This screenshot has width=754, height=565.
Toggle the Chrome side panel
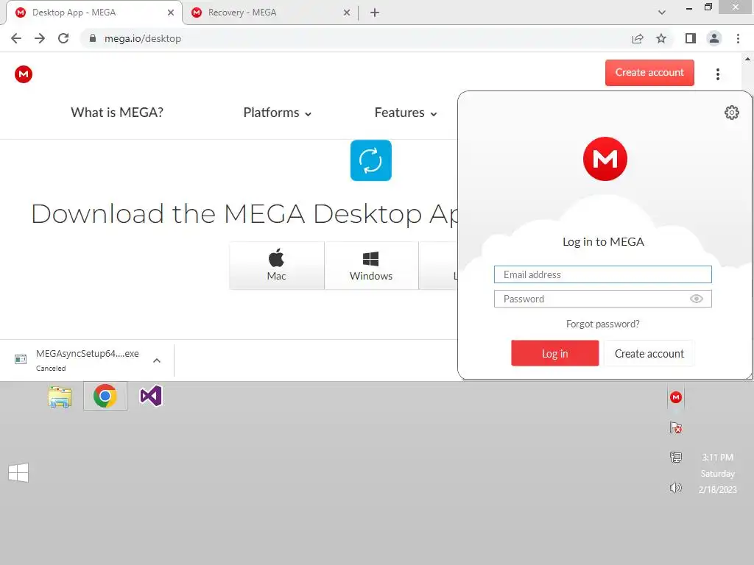point(691,38)
